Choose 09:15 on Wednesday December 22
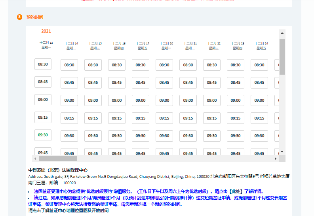The height and width of the screenshot is (216, 314). (x=212, y=118)
